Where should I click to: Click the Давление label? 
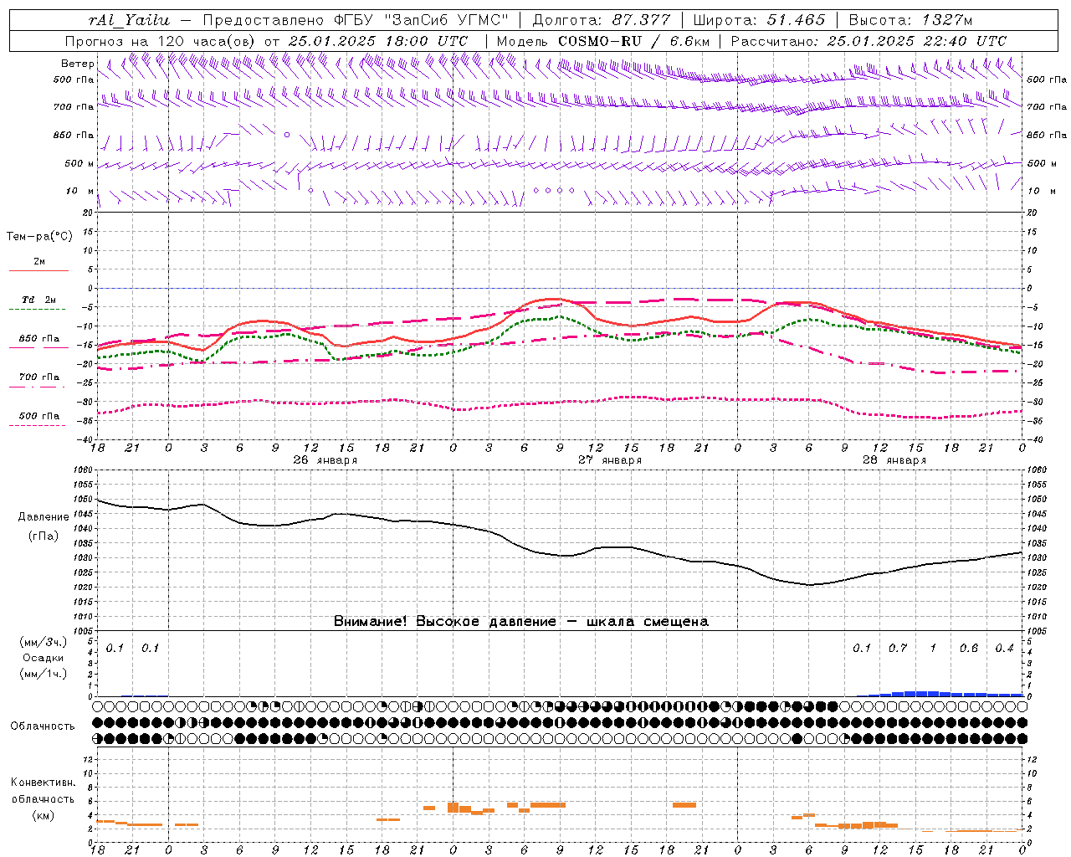point(44,517)
